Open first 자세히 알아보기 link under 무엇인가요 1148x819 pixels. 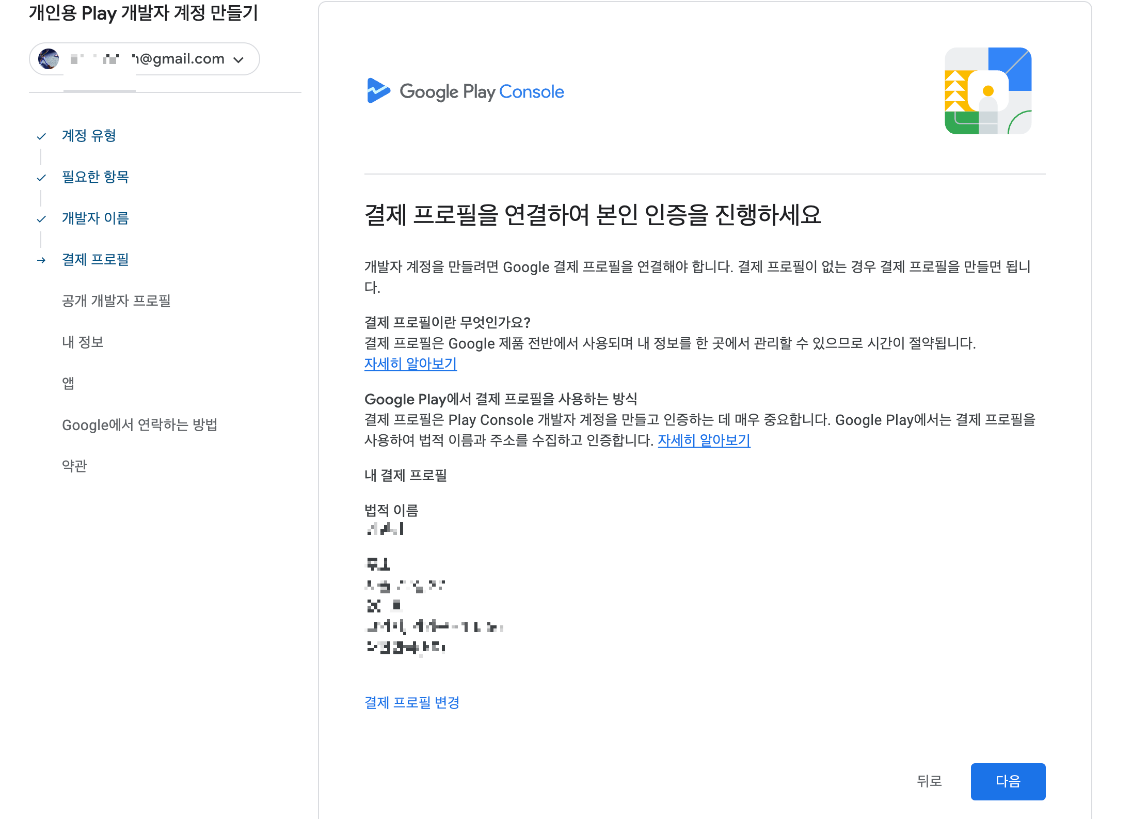[410, 364]
